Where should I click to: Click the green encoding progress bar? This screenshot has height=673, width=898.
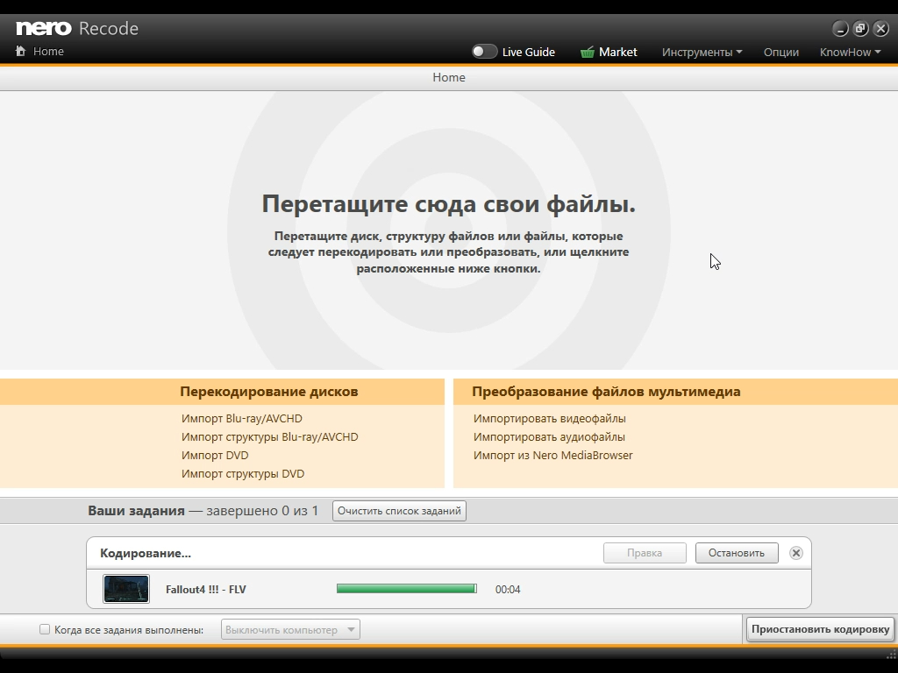(407, 589)
